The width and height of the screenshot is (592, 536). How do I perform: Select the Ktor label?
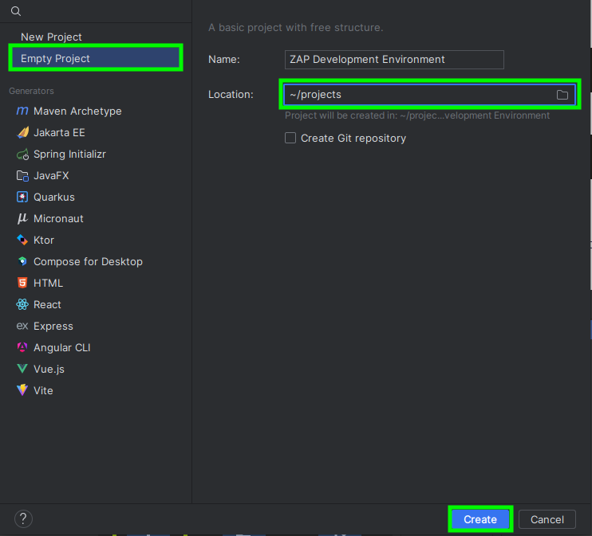(x=44, y=240)
